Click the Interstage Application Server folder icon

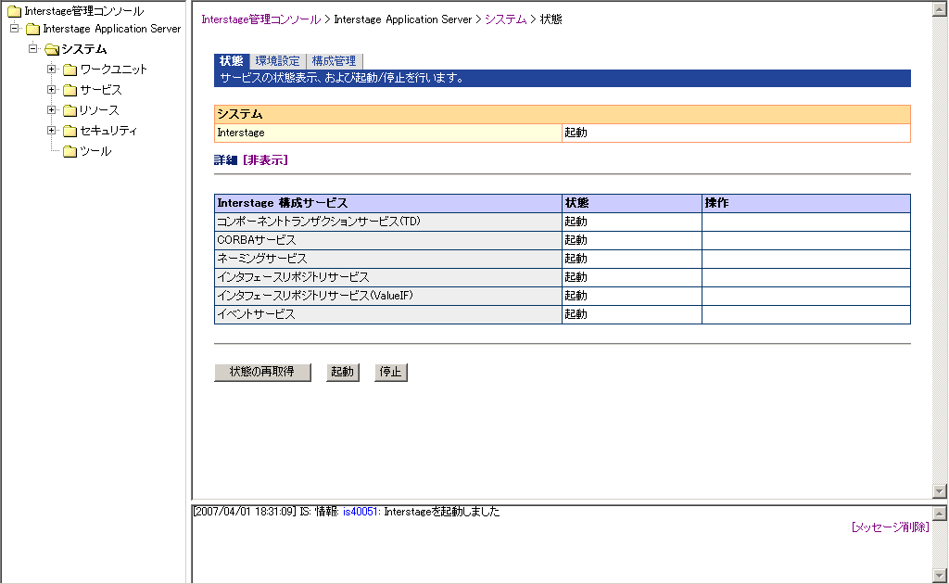click(32, 29)
